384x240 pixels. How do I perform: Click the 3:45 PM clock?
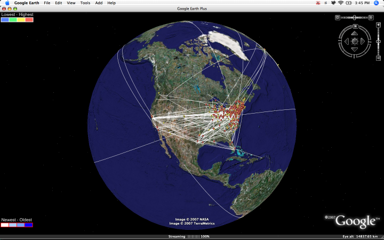(x=362, y=3)
